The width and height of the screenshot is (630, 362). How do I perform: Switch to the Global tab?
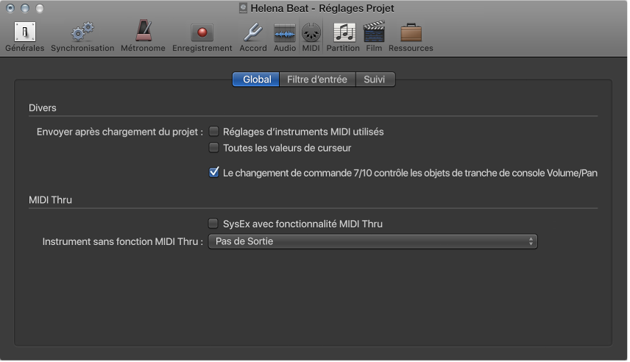[256, 79]
